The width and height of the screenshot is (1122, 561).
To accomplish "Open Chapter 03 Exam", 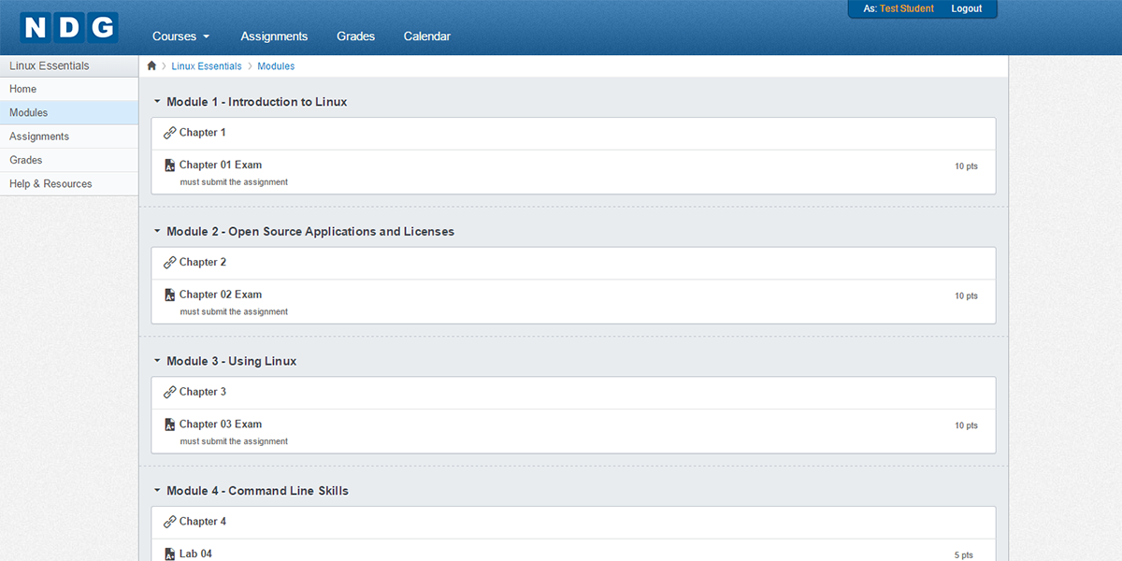I will tap(221, 424).
